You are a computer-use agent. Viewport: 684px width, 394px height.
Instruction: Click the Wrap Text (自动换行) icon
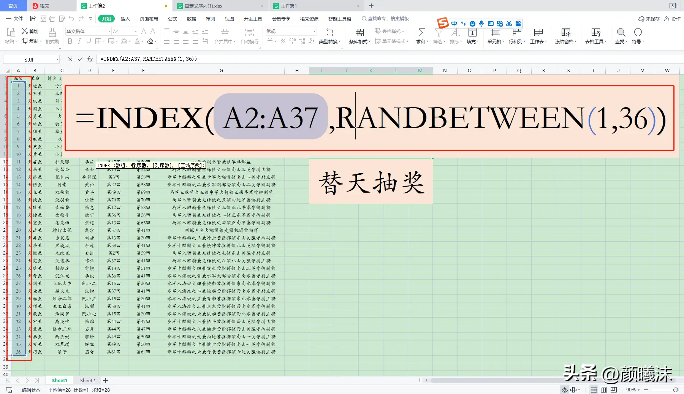pos(250,32)
